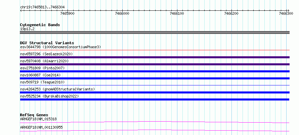Open ARHGEF18|NM_001130955 transcript label

41,128
